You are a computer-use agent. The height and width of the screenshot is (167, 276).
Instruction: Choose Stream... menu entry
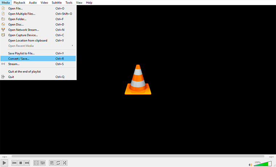(38, 64)
